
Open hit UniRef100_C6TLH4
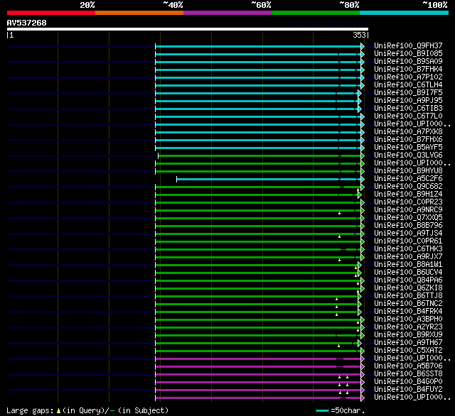tap(408, 85)
